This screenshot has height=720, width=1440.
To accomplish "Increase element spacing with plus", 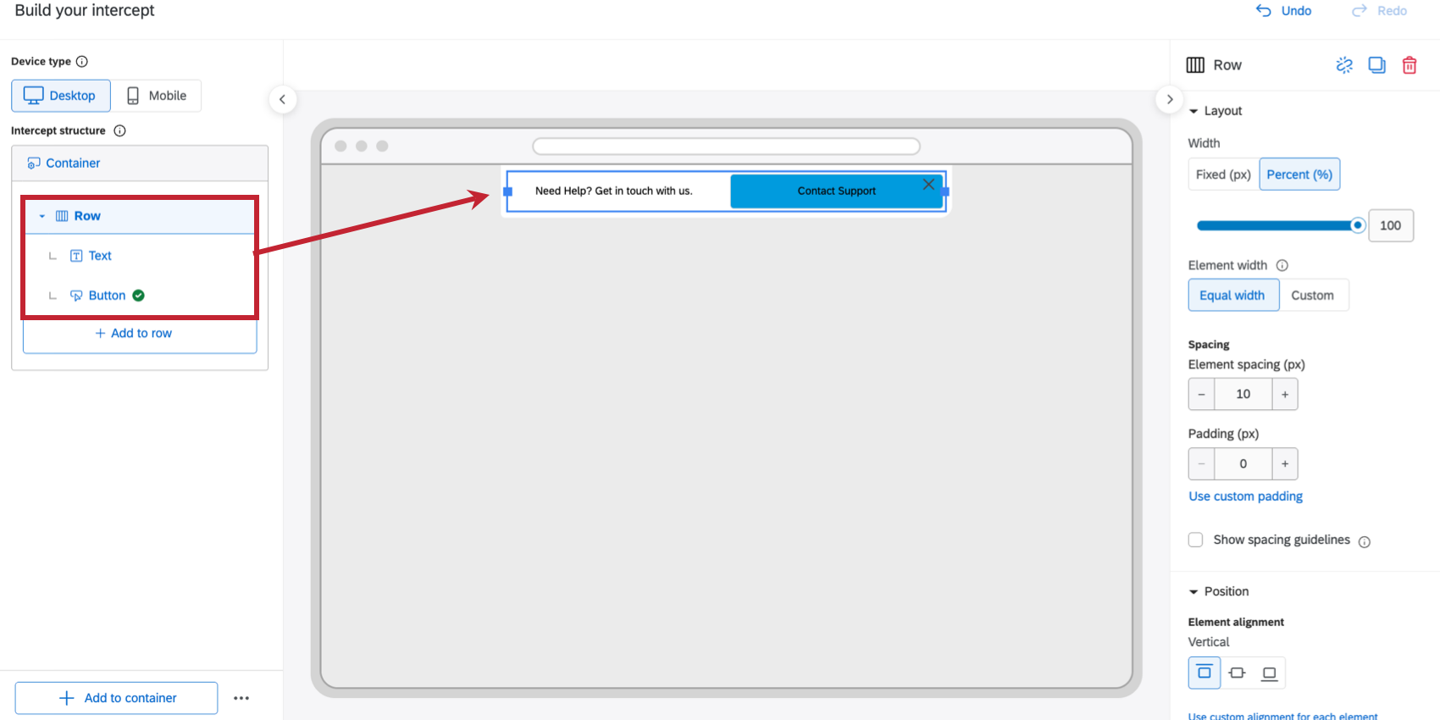I will (1285, 395).
